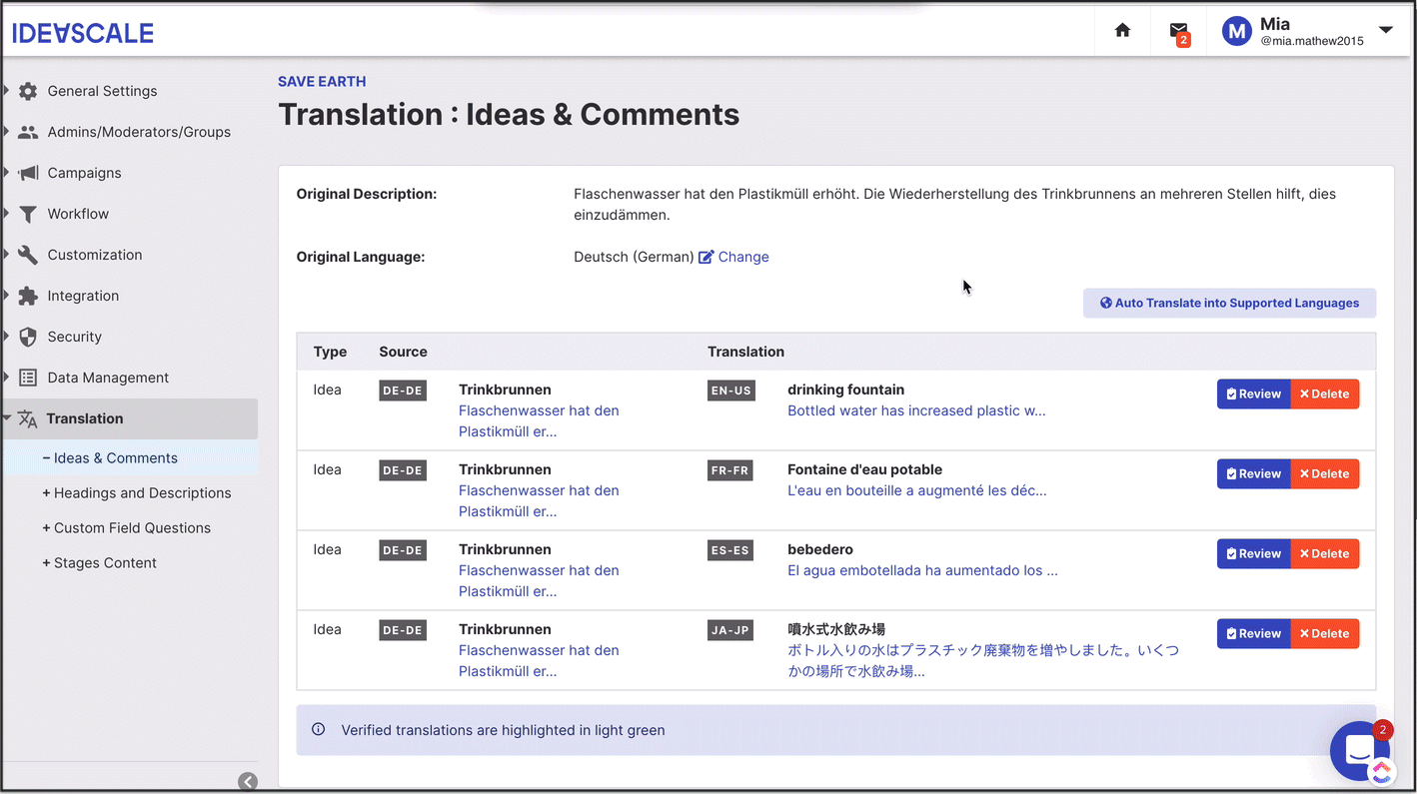The width and height of the screenshot is (1417, 794).
Task: Click the Admins/Moderators/Groups people icon
Action: click(28, 132)
